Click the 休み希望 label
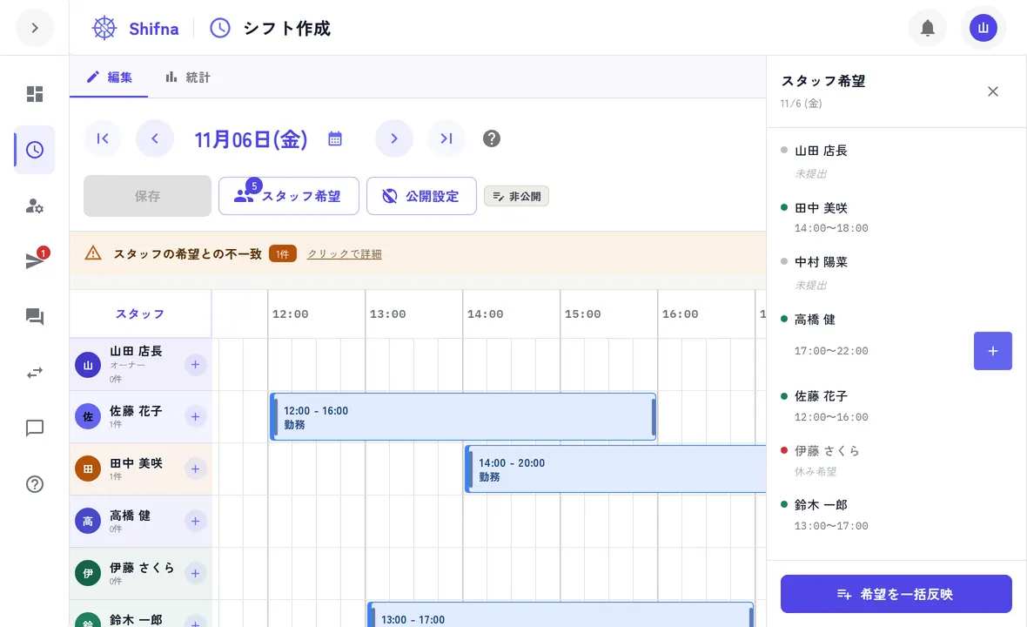 coord(816,471)
